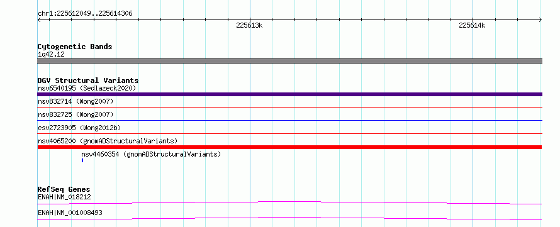
Task: Select the red line under esv2723905
Action: pyautogui.click(x=289, y=133)
